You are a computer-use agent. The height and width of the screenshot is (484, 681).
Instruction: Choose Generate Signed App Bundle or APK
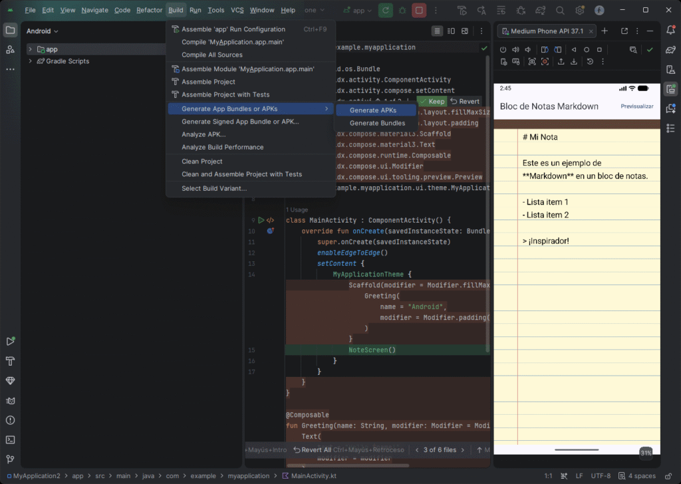click(251, 122)
